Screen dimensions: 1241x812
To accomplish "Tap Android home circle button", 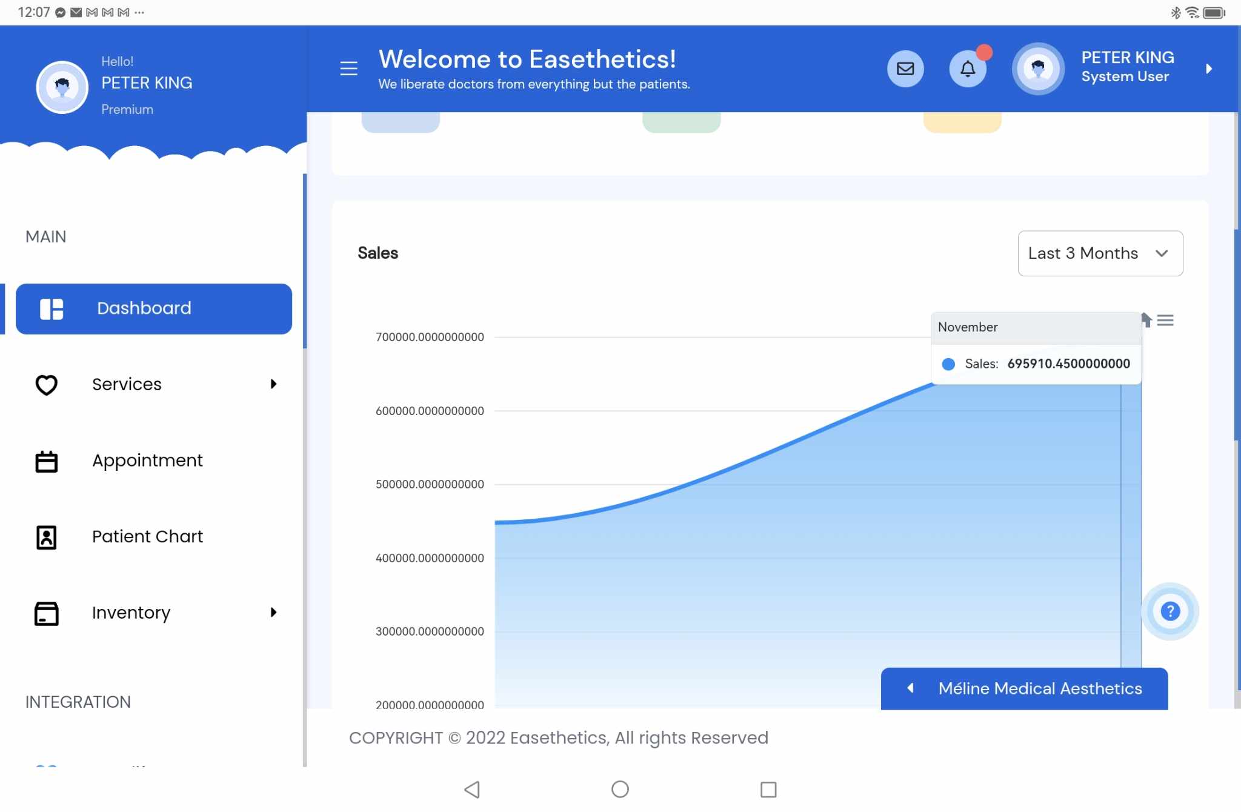I will [x=620, y=789].
